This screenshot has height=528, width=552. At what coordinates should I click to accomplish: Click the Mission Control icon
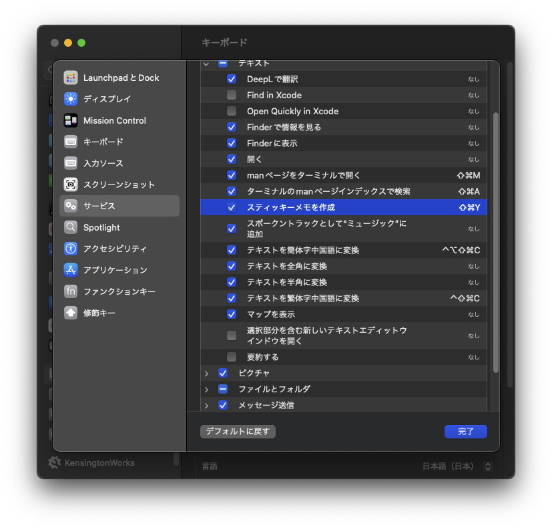(x=71, y=120)
